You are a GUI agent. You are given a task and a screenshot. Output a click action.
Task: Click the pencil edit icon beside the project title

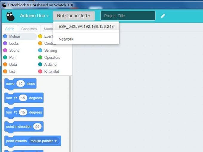coord(163,16)
